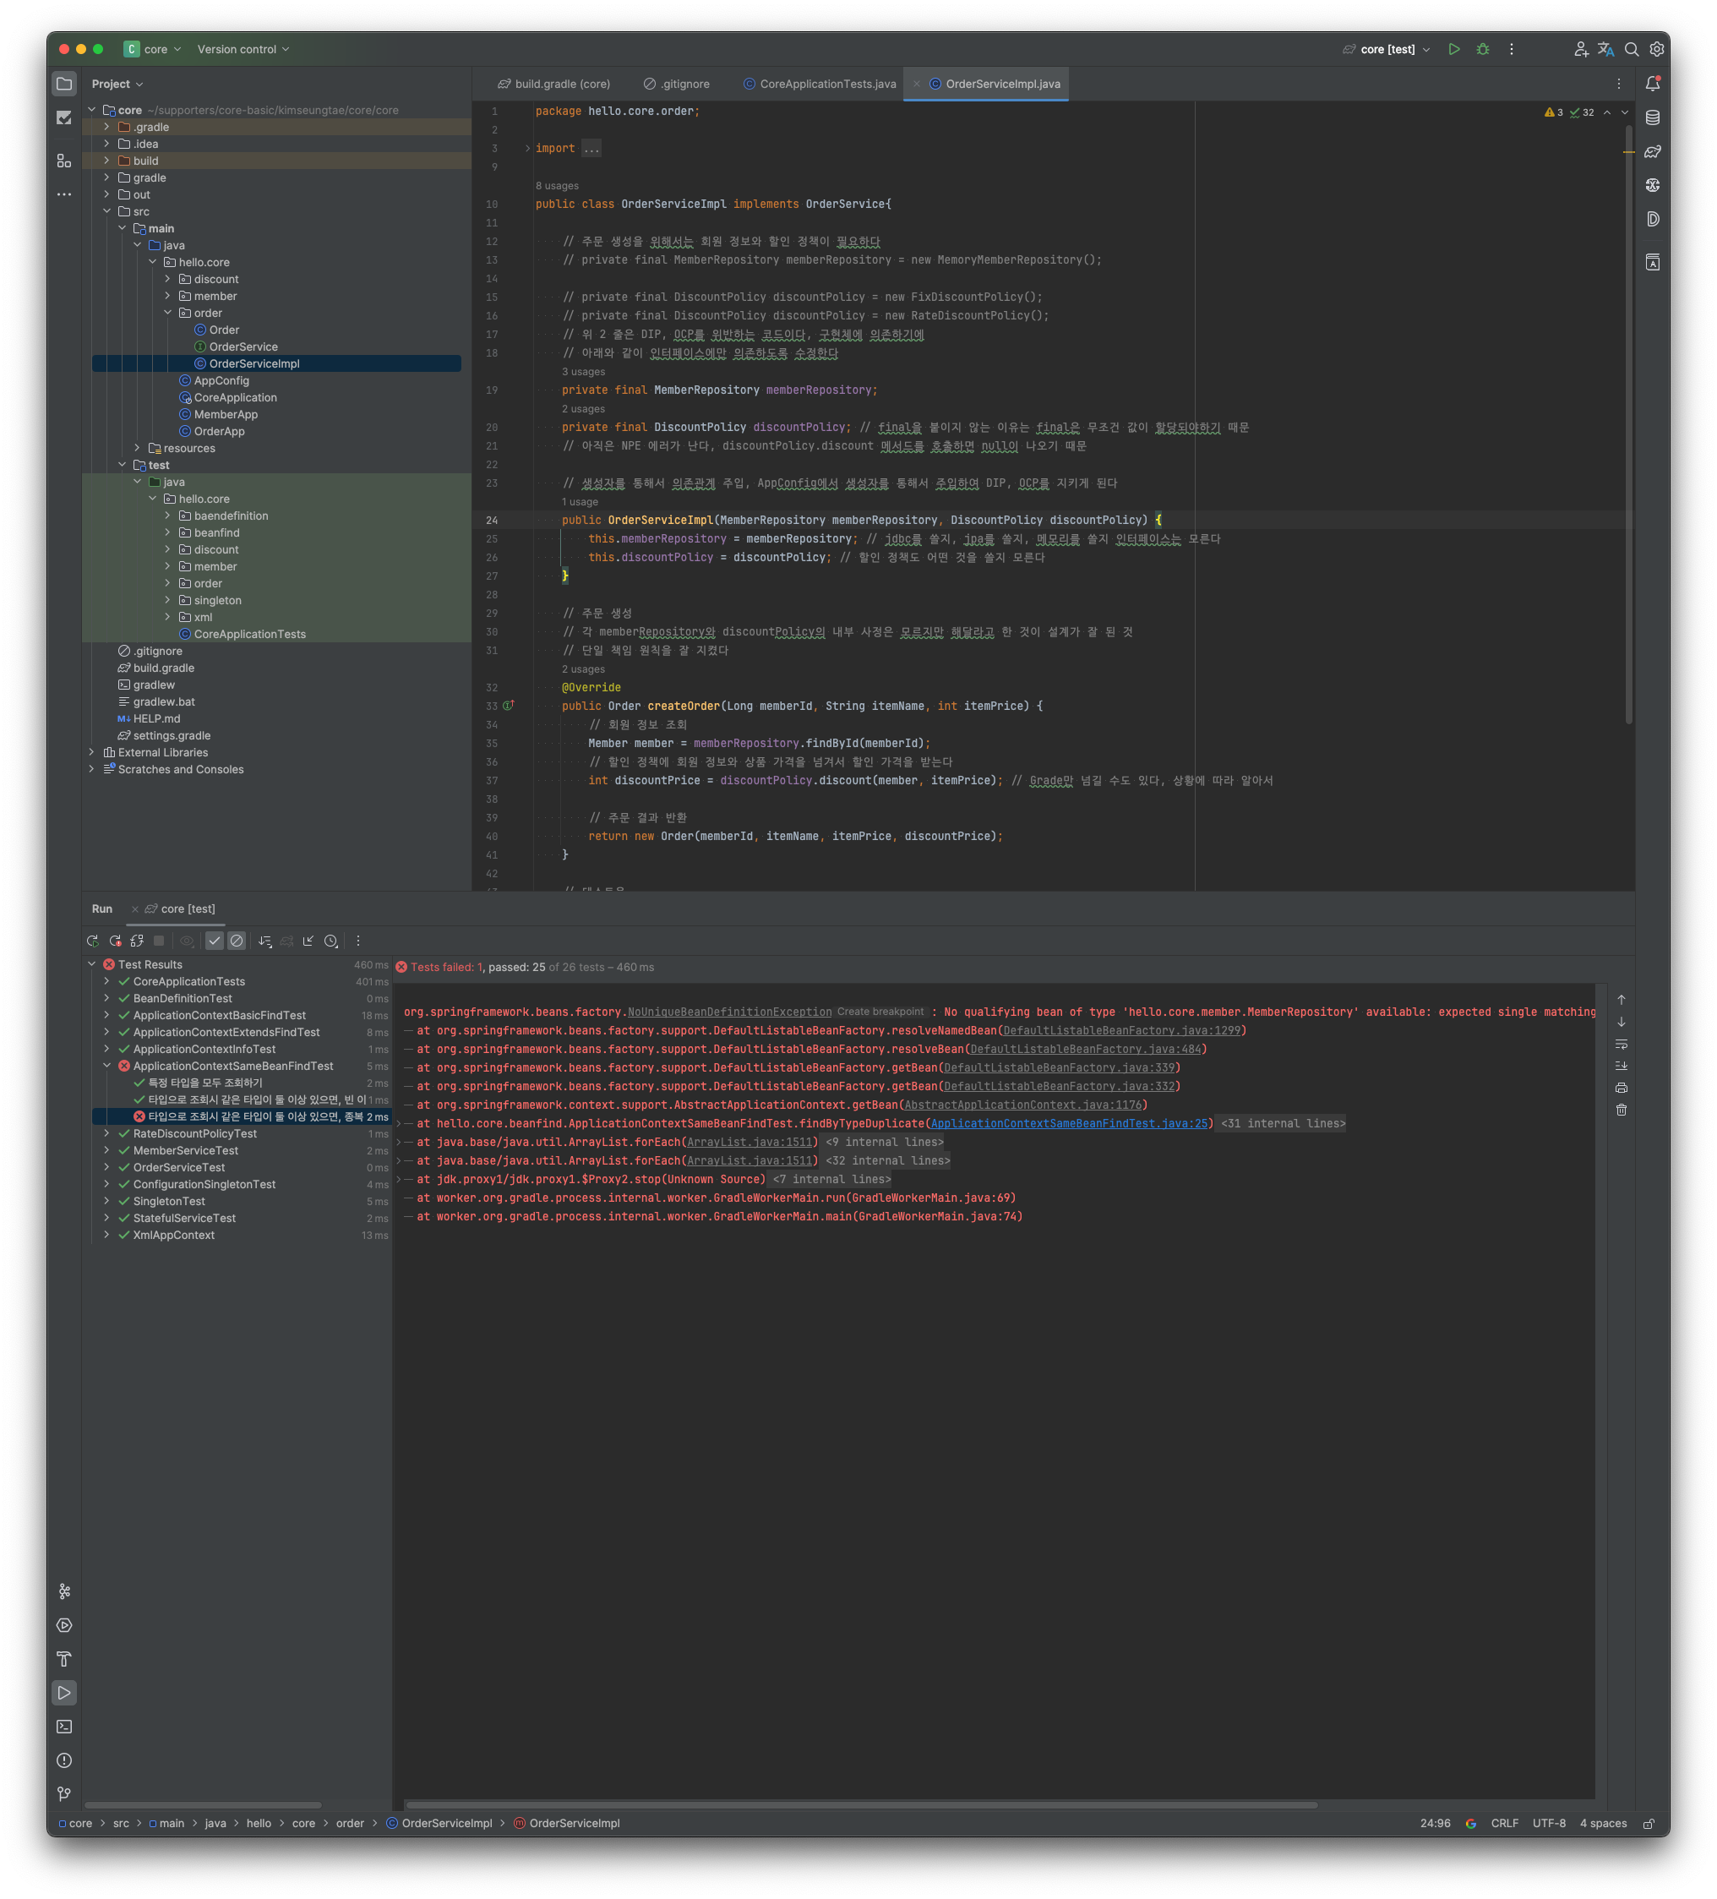Clear console output trash icon

pos(1621,1110)
